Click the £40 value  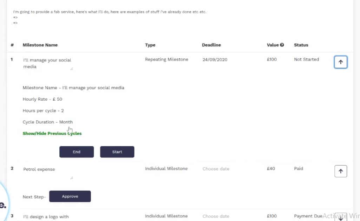pos(271,169)
